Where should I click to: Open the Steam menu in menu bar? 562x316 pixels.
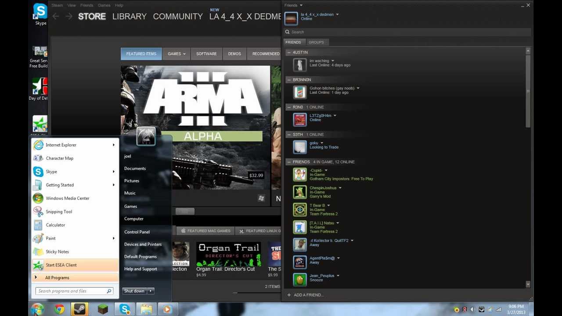point(57,5)
